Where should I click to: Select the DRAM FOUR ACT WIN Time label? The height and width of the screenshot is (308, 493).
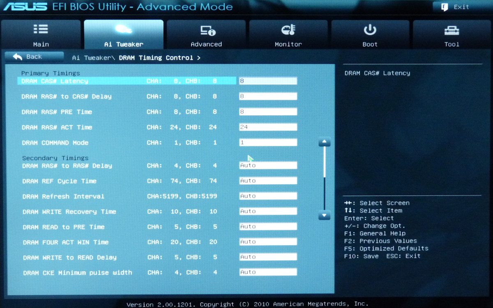pos(66,242)
